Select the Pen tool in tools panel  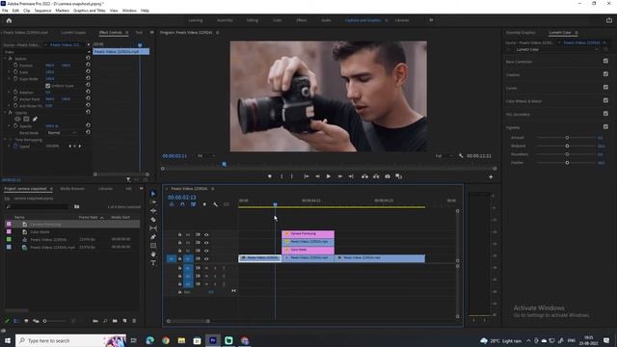(153, 237)
